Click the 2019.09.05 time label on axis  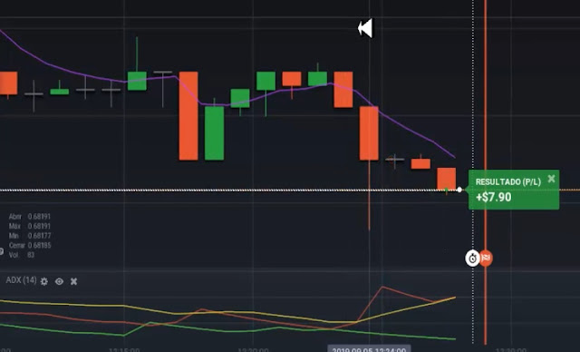[x=369, y=348]
